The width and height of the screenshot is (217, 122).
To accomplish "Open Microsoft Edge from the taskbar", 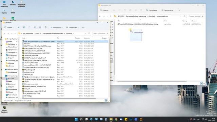I will coord(91,119).
